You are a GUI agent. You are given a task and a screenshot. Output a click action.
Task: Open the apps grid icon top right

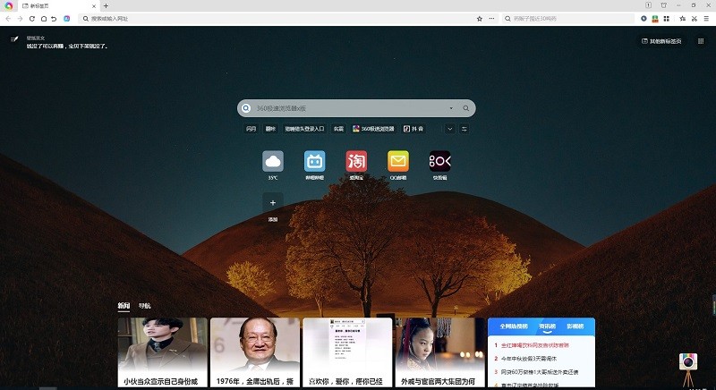(701, 41)
